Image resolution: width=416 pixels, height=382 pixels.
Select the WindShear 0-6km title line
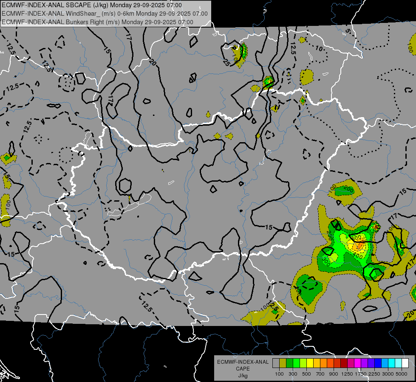pyautogui.click(x=105, y=14)
